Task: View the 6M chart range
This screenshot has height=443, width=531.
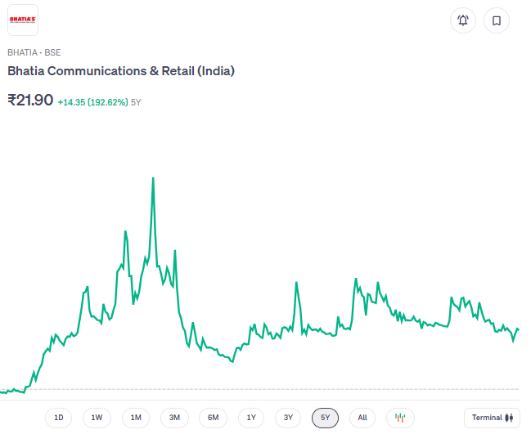Action: point(213,418)
